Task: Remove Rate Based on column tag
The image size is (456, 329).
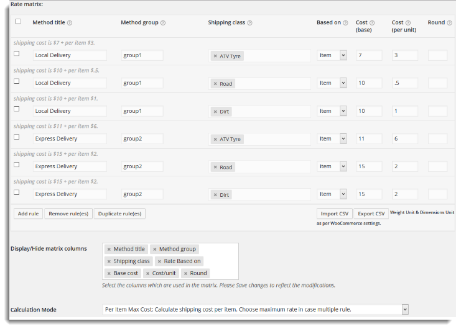Action: [x=159, y=261]
